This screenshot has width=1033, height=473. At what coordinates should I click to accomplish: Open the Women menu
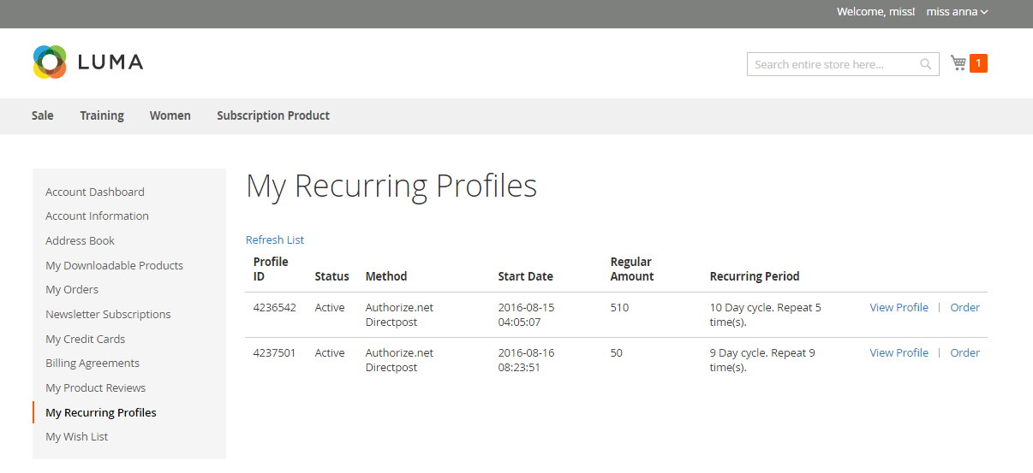(170, 115)
